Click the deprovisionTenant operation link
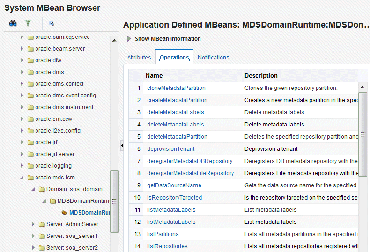This screenshot has width=370, height=252. click(x=171, y=149)
